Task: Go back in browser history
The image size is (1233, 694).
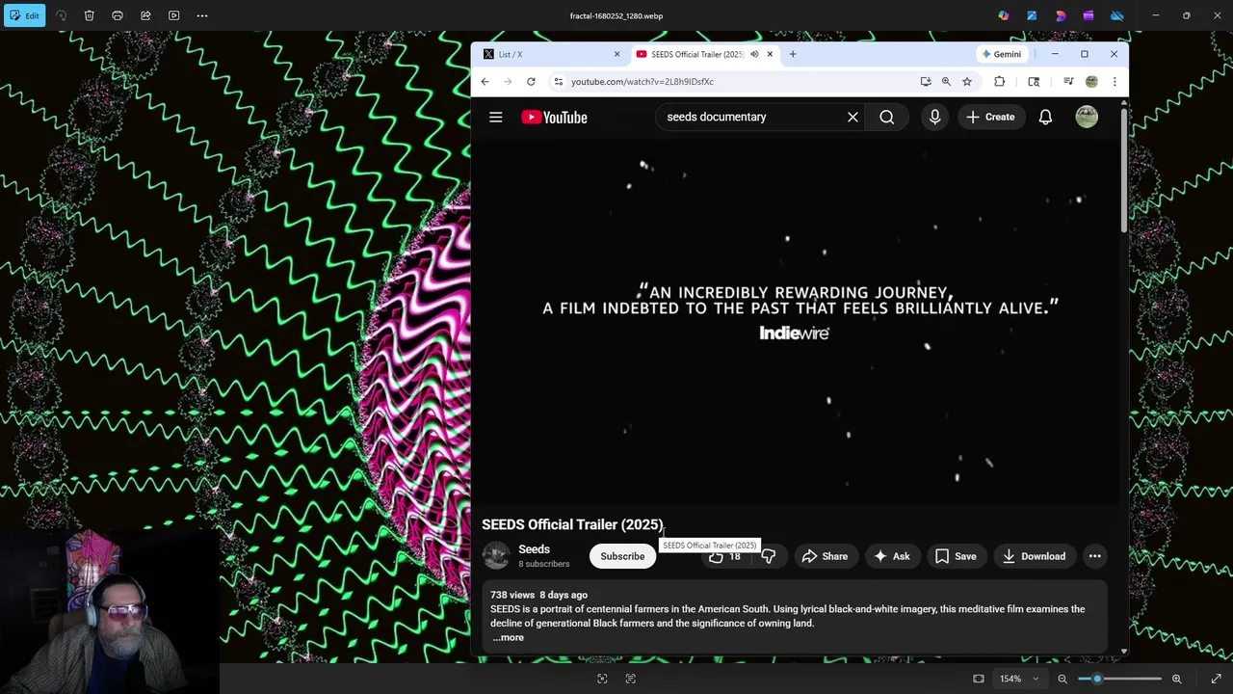Action: (485, 82)
